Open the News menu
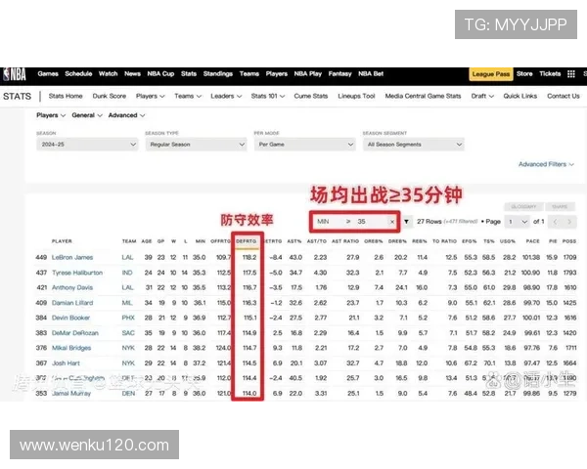 pos(132,74)
